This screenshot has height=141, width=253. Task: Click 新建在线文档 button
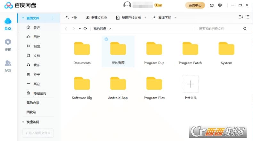[x=128, y=18]
